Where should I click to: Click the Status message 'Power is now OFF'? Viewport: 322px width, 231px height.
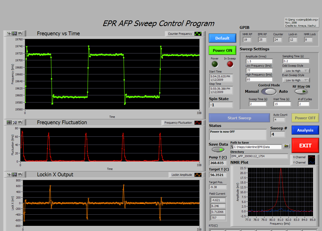238,134
